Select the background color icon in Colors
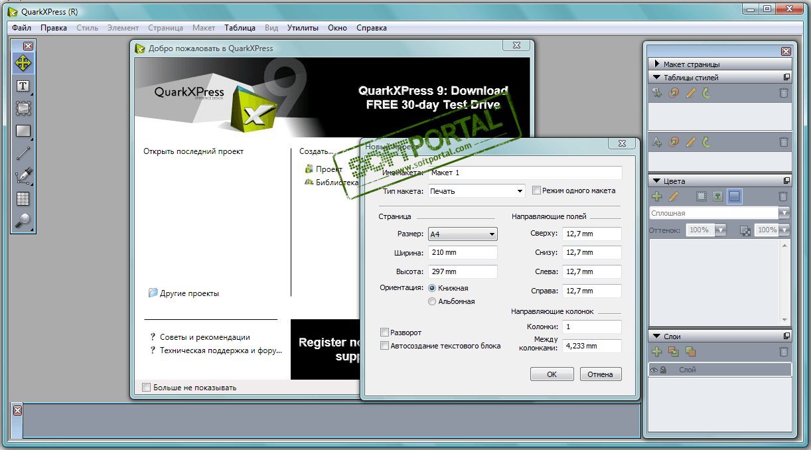The height and width of the screenshot is (450, 811). click(x=734, y=196)
